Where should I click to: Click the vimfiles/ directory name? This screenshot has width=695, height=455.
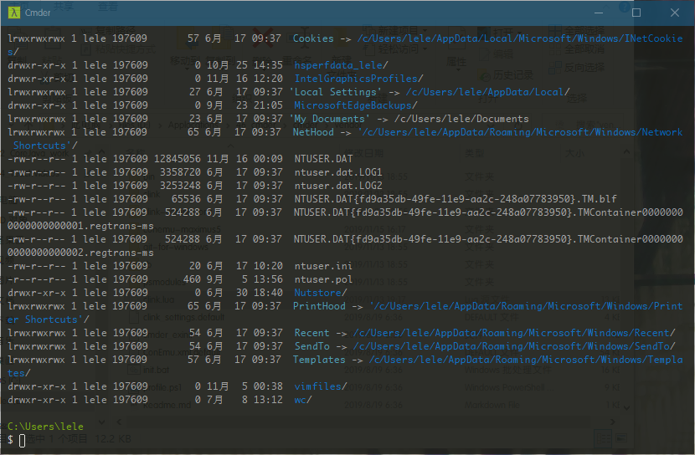click(322, 386)
